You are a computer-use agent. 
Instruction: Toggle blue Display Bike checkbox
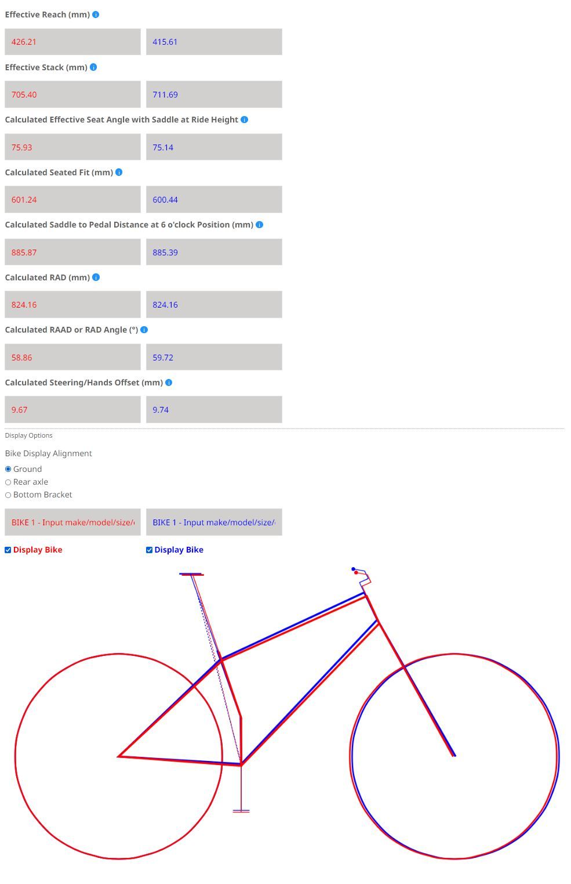(x=150, y=550)
